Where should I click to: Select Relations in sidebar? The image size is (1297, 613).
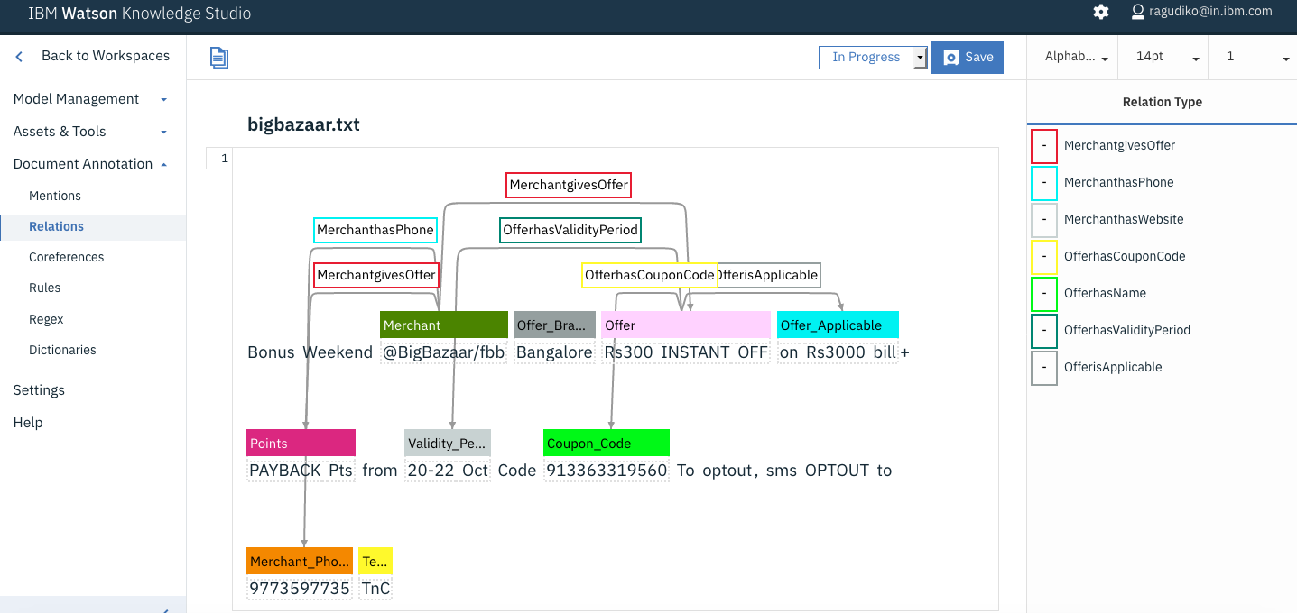(56, 226)
